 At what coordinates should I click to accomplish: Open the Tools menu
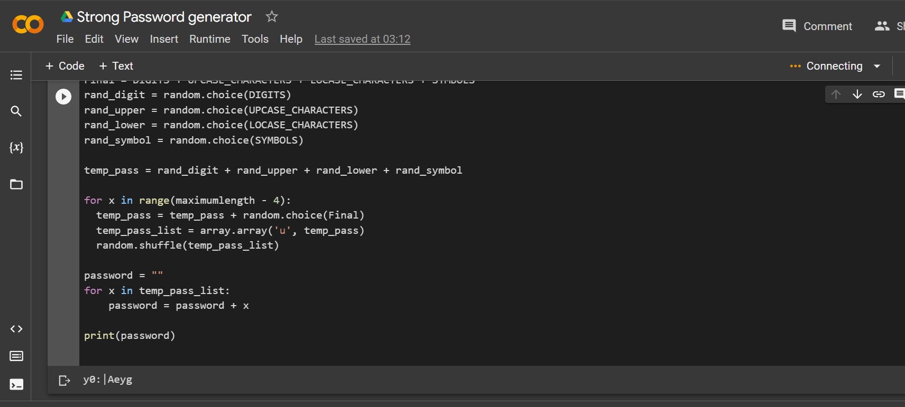(x=255, y=39)
